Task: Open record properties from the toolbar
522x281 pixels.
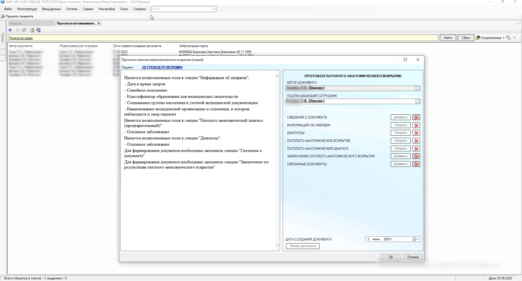Action: point(24,30)
